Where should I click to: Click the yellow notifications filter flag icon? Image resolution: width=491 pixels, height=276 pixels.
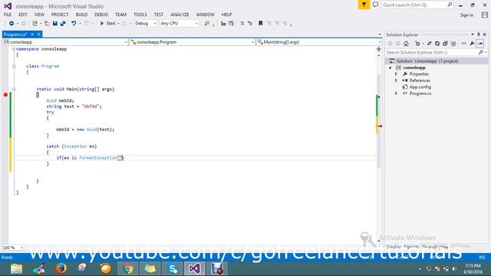pos(364,5)
